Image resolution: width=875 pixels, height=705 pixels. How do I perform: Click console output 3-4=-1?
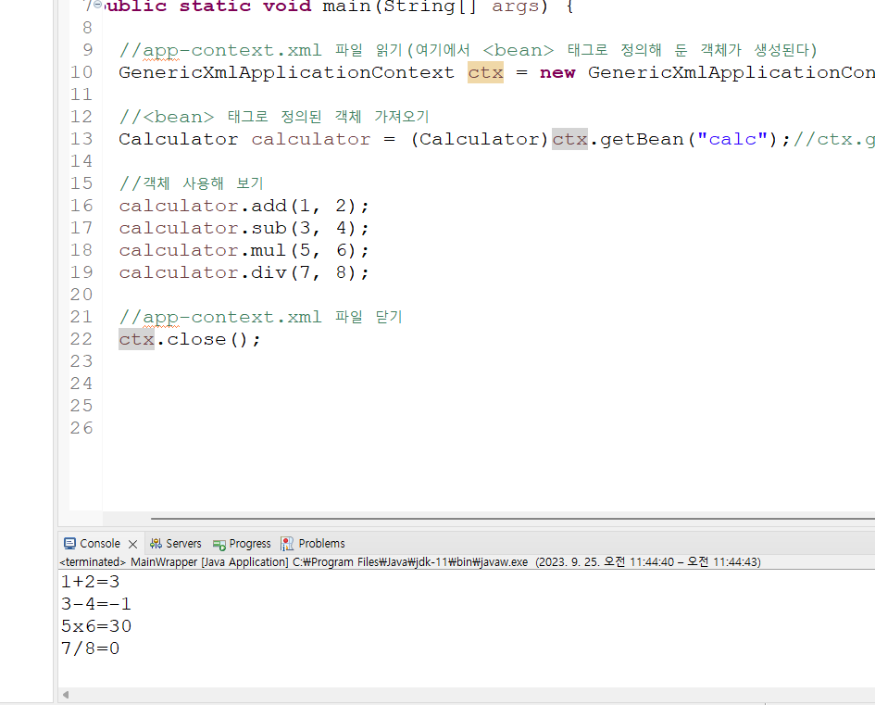pos(96,604)
